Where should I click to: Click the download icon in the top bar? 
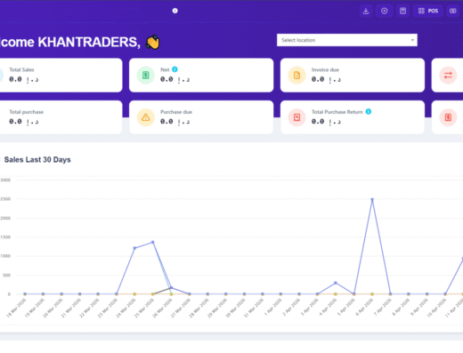(x=366, y=12)
